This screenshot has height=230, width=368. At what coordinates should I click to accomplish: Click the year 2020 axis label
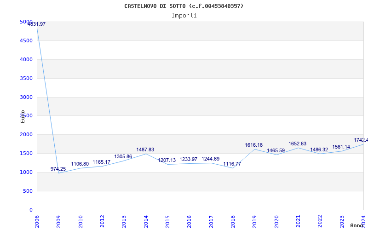point(276,222)
